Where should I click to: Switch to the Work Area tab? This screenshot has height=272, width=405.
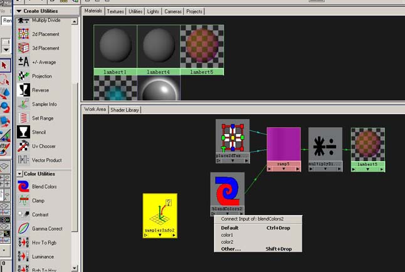pos(95,109)
